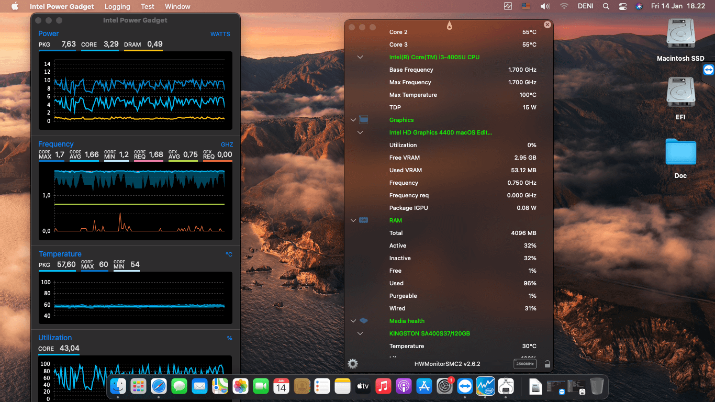Select the Macintosh SSD desktop drive

point(680,39)
